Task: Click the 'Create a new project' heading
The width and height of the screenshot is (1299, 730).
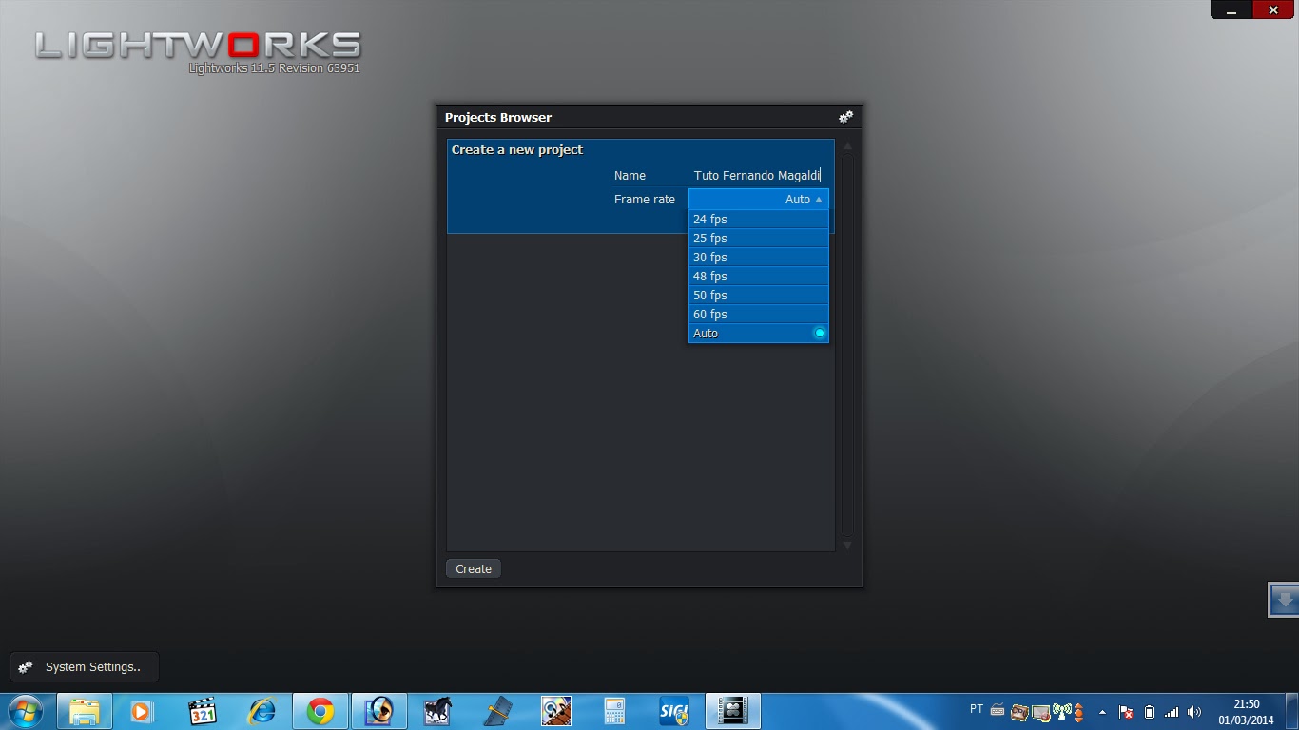Action: coord(517,149)
